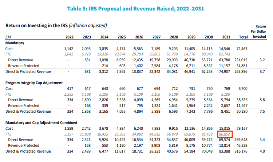Click the 2027 revenue protected "3,908"
This screenshot has height=162, width=273.
click(x=156, y=146)
